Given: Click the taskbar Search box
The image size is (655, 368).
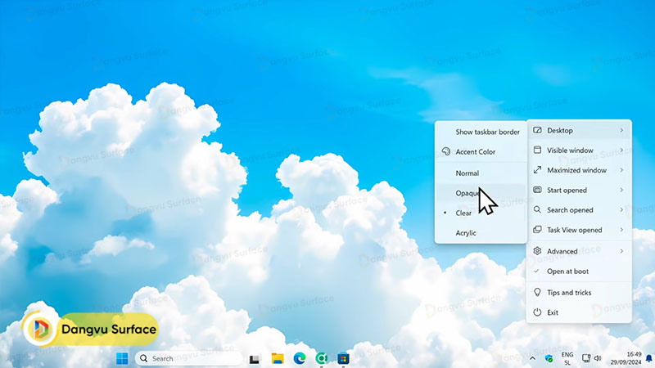Looking at the screenshot, I should 189,358.
